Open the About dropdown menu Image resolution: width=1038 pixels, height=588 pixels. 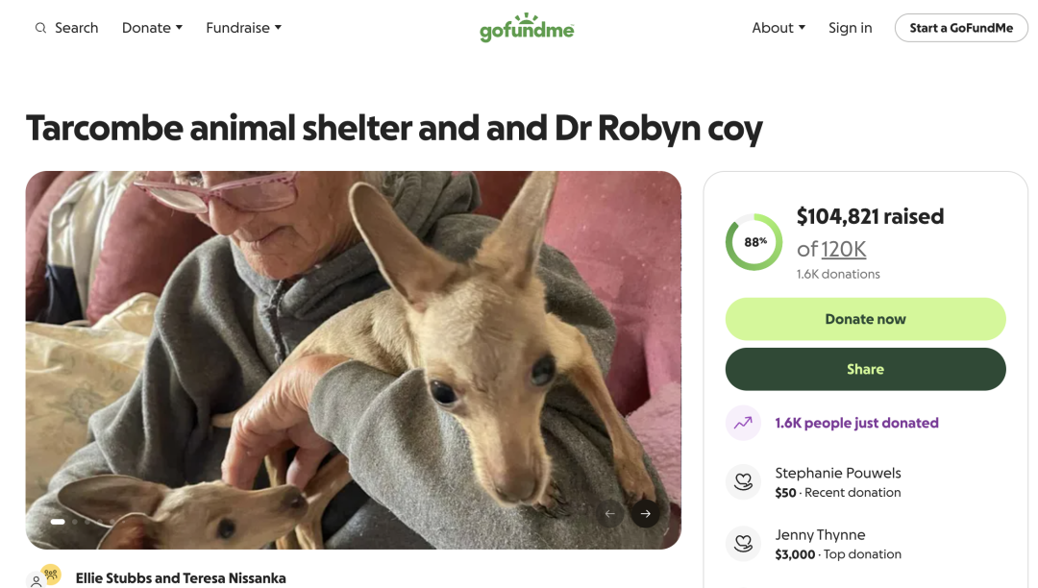(778, 28)
